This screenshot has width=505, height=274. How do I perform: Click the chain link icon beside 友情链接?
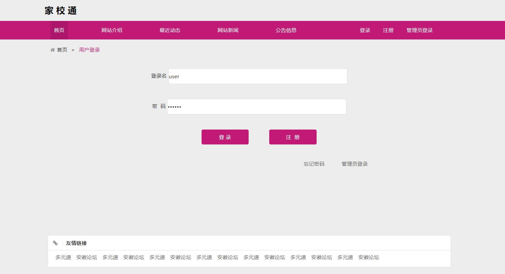55,243
